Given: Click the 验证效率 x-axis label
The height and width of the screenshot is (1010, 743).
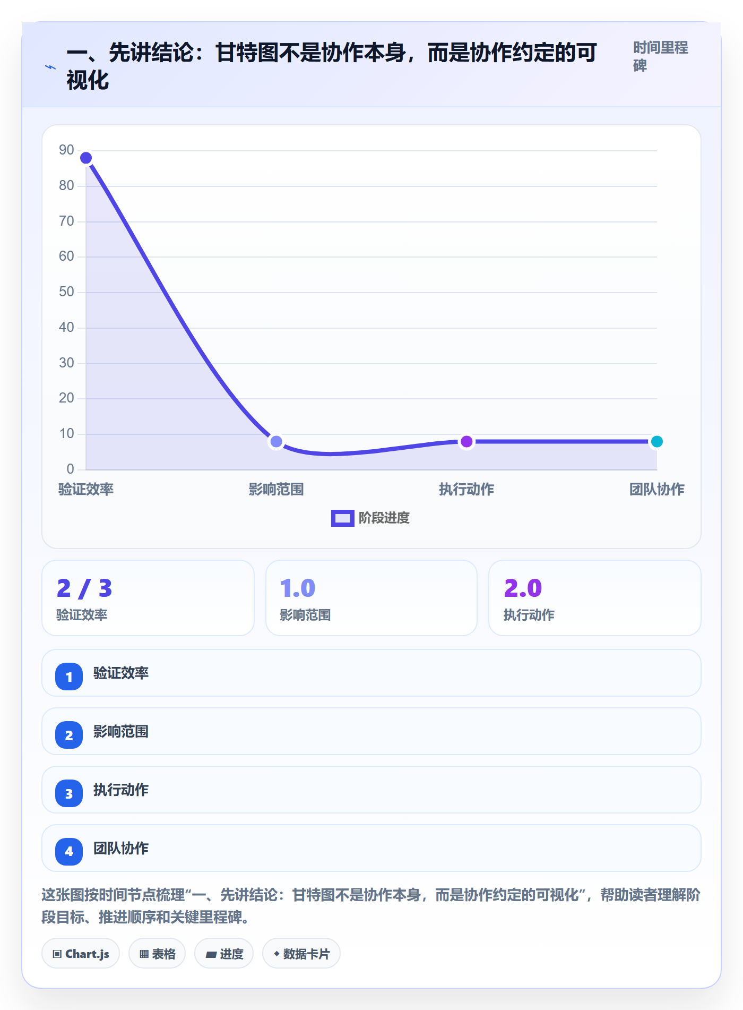Looking at the screenshot, I should 86,489.
